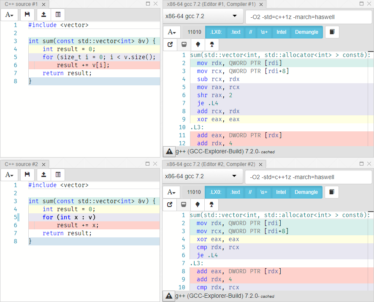This screenshot has width=374, height=302.
Task: Open the x86-64 gcc 7.2 compiler dropdown in Compiler #1
Action: 203,16
